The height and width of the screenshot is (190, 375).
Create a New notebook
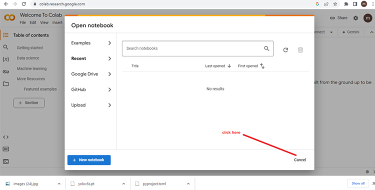89,160
